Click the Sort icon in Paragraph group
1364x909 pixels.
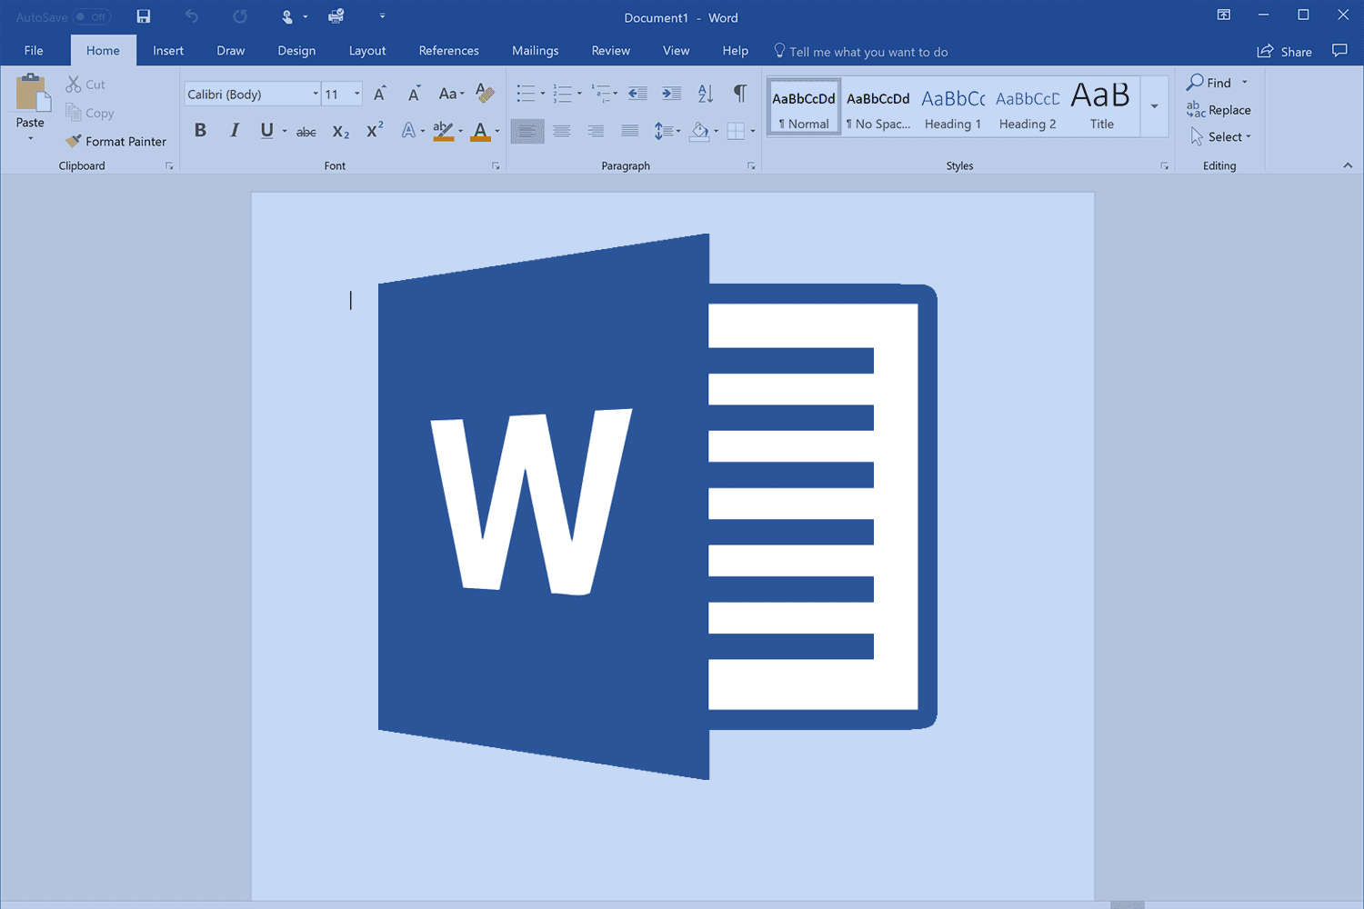click(x=705, y=93)
